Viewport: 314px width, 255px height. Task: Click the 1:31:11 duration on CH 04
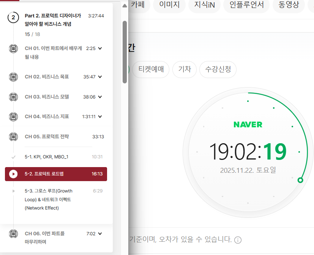(89, 116)
